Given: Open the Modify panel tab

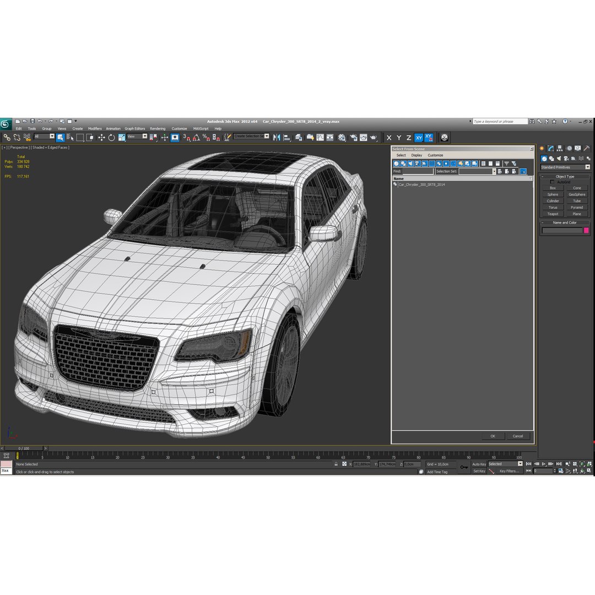Looking at the screenshot, I should click(x=550, y=148).
